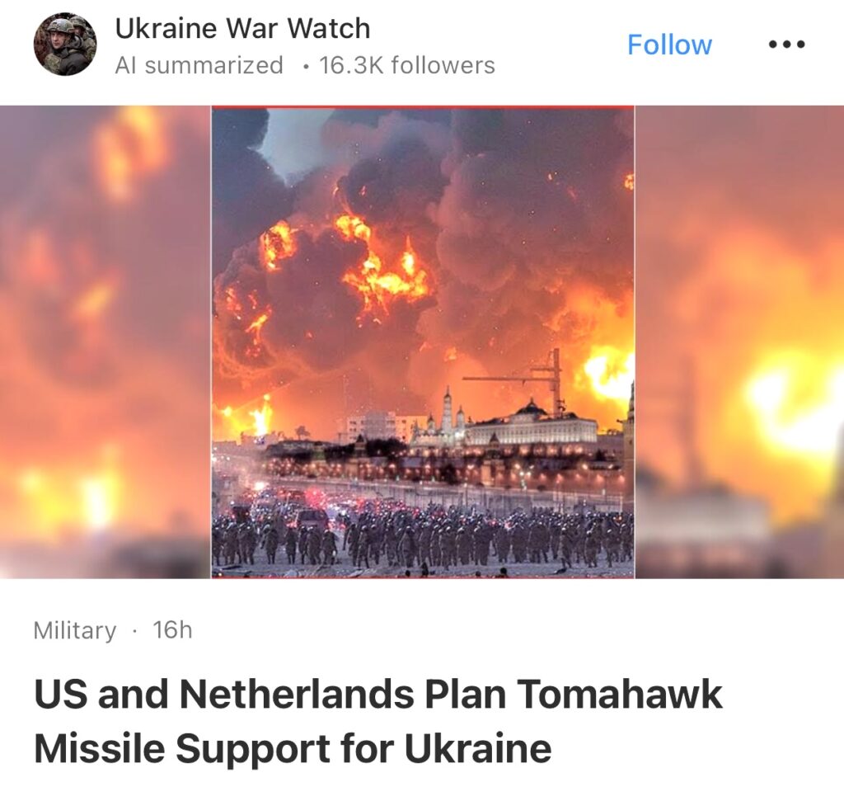Select the Military category tag
Viewport: 844px width, 787px height.
[75, 630]
